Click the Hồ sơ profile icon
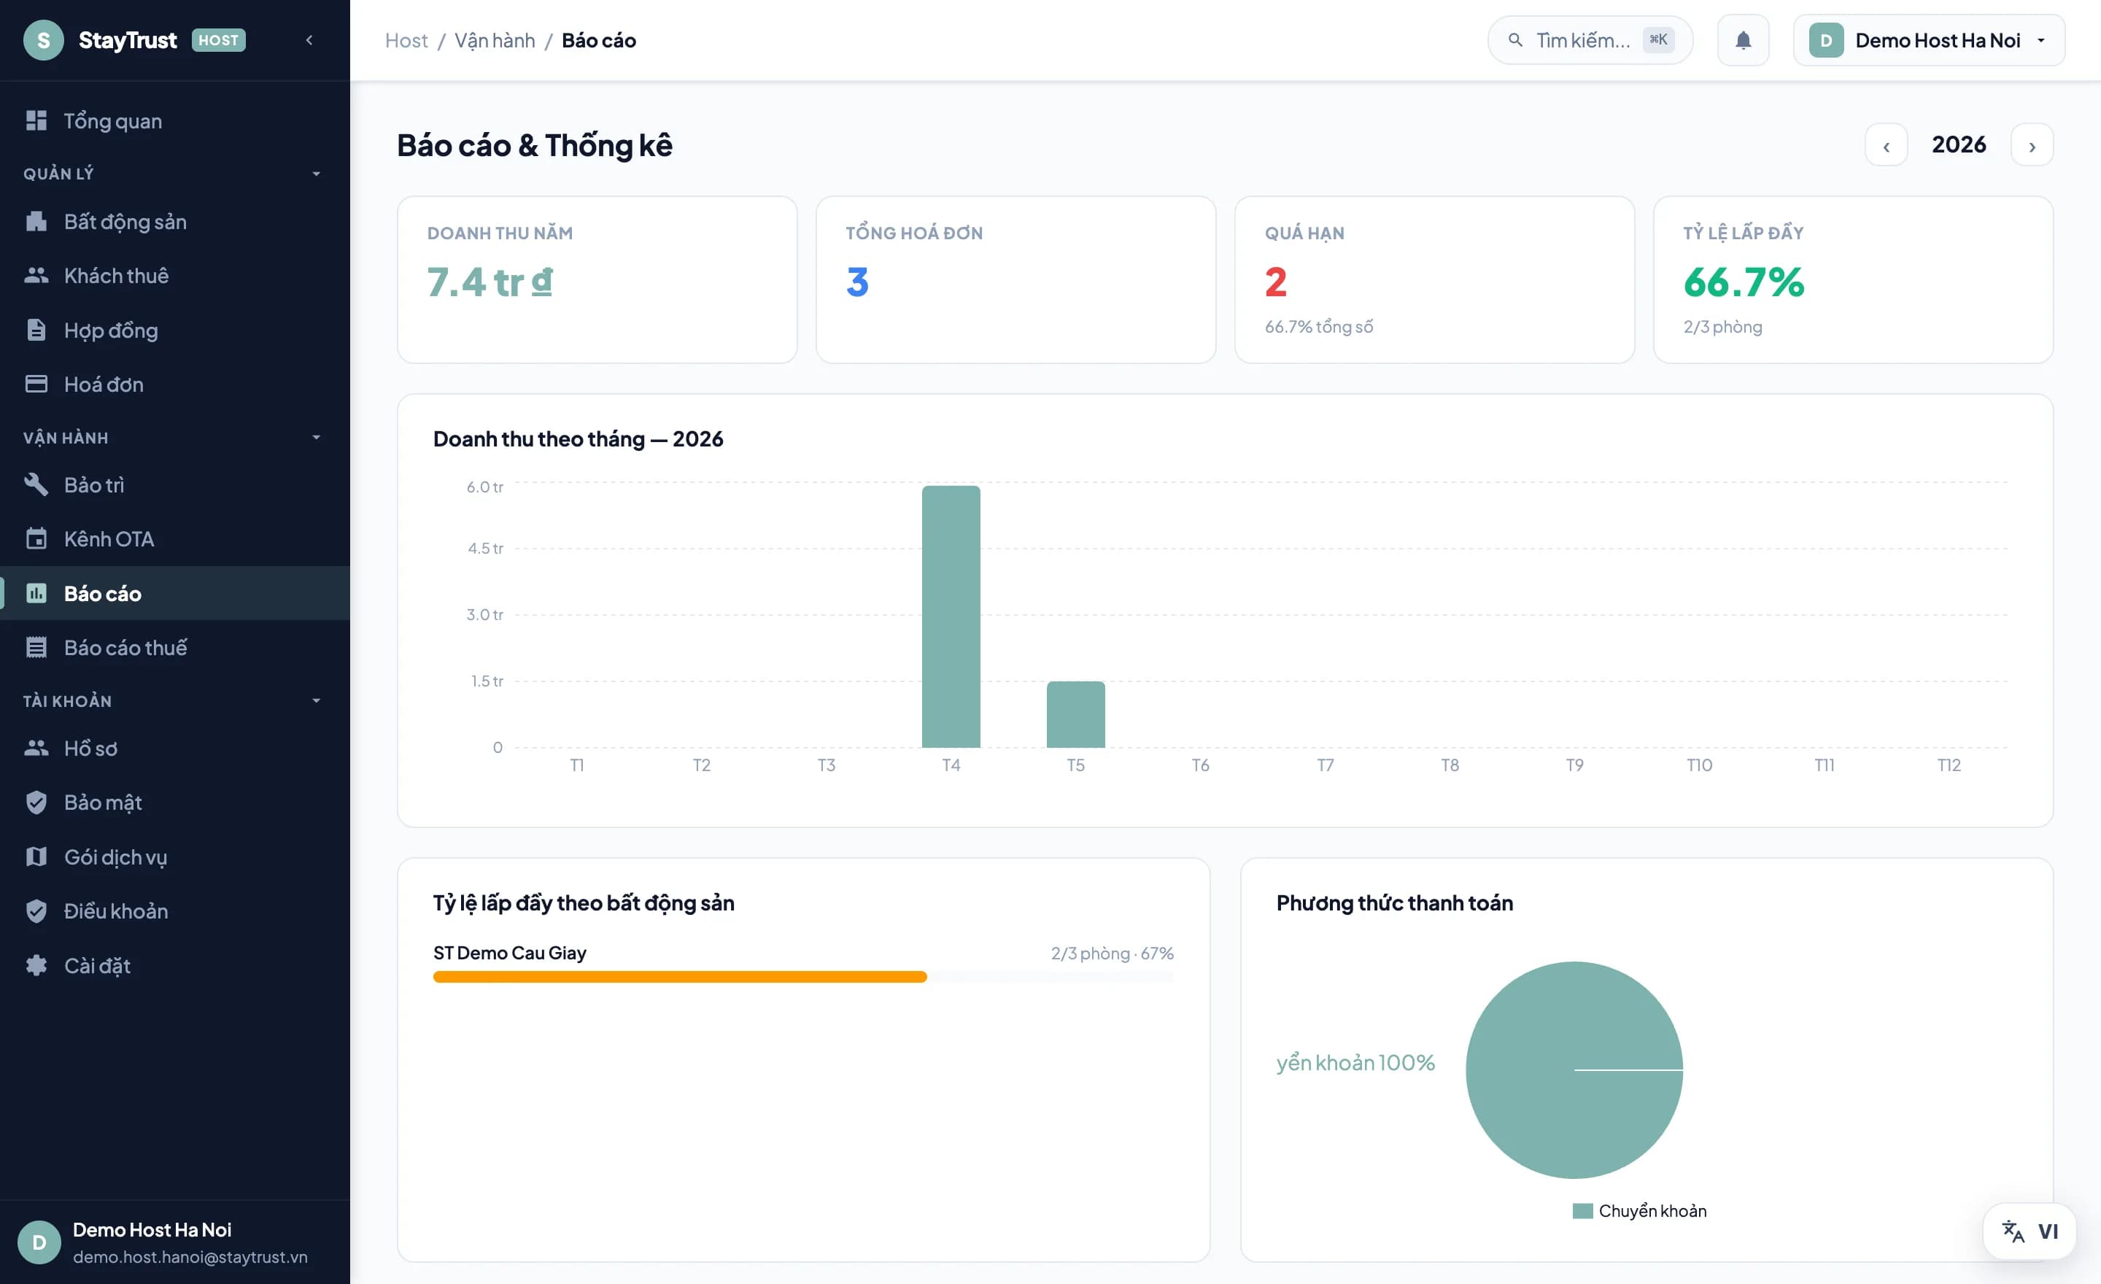 click(x=36, y=748)
